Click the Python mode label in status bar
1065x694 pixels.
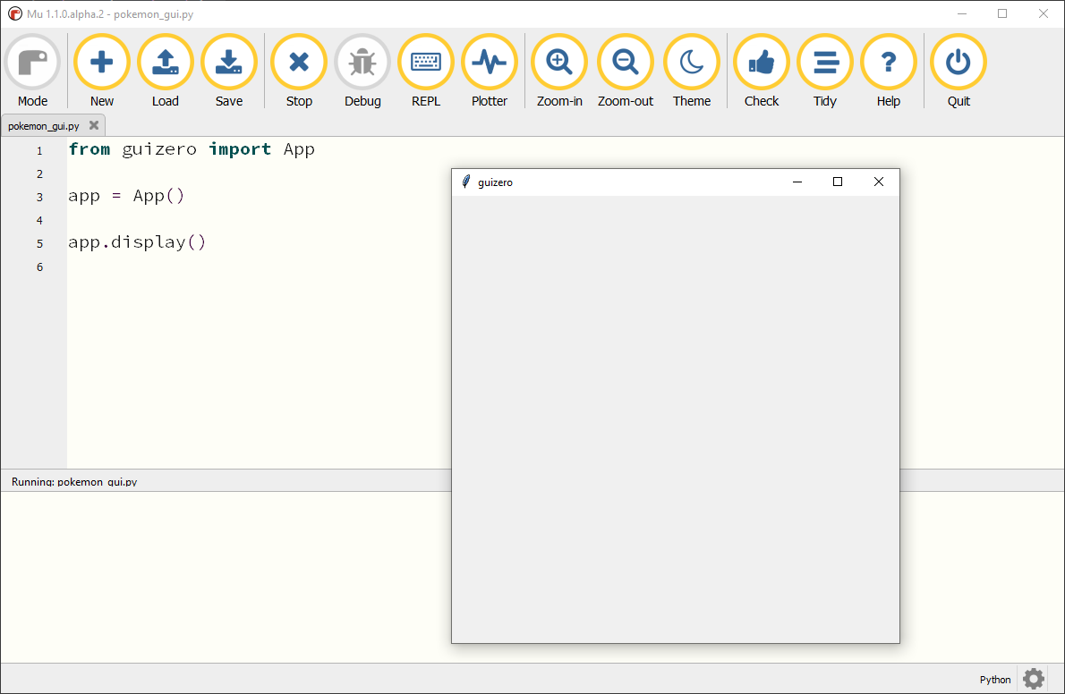[995, 679]
